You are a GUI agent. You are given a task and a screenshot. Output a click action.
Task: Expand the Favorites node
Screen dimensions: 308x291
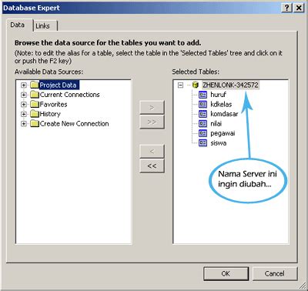click(24, 105)
